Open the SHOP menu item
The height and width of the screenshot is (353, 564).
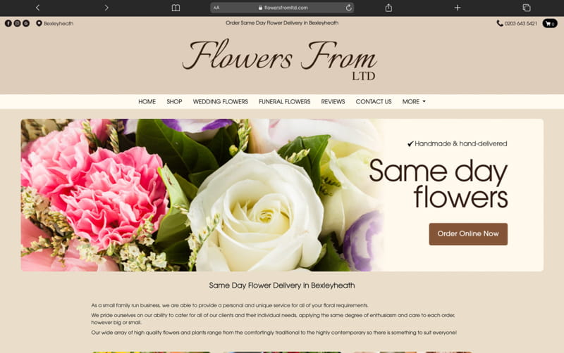174,101
